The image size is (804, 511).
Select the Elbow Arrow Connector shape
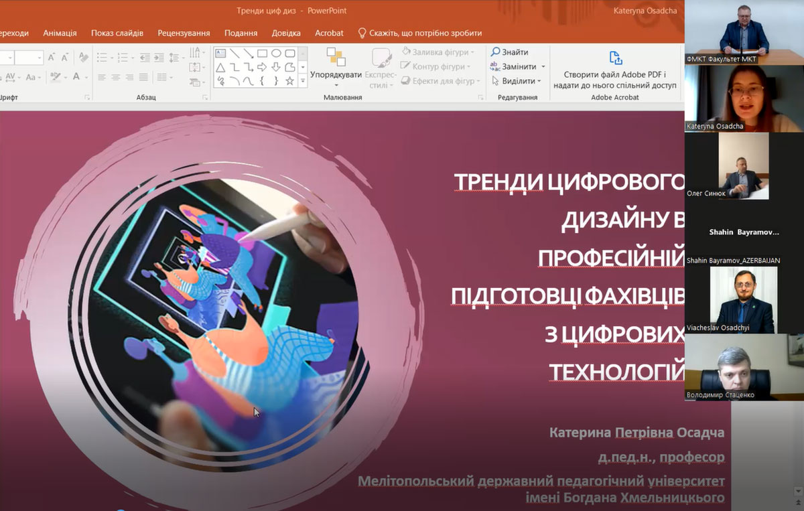(x=249, y=67)
